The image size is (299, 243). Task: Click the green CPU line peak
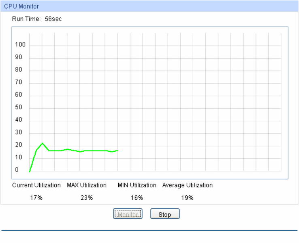pos(42,143)
